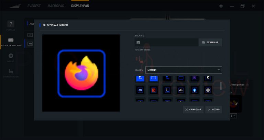Image resolution: width=264 pixels, height=140 pixels.
Task: Switch to the Everest tab
Action: click(x=34, y=6)
